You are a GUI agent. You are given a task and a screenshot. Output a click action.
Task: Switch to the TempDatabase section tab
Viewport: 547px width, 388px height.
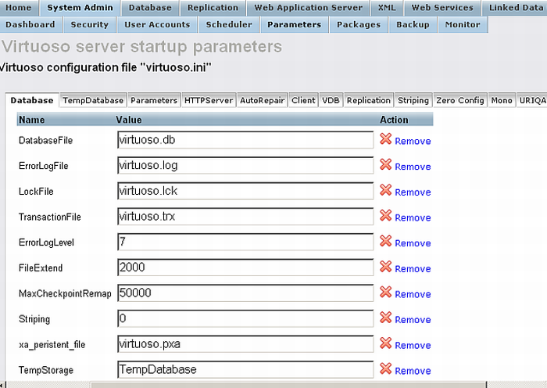click(x=93, y=101)
